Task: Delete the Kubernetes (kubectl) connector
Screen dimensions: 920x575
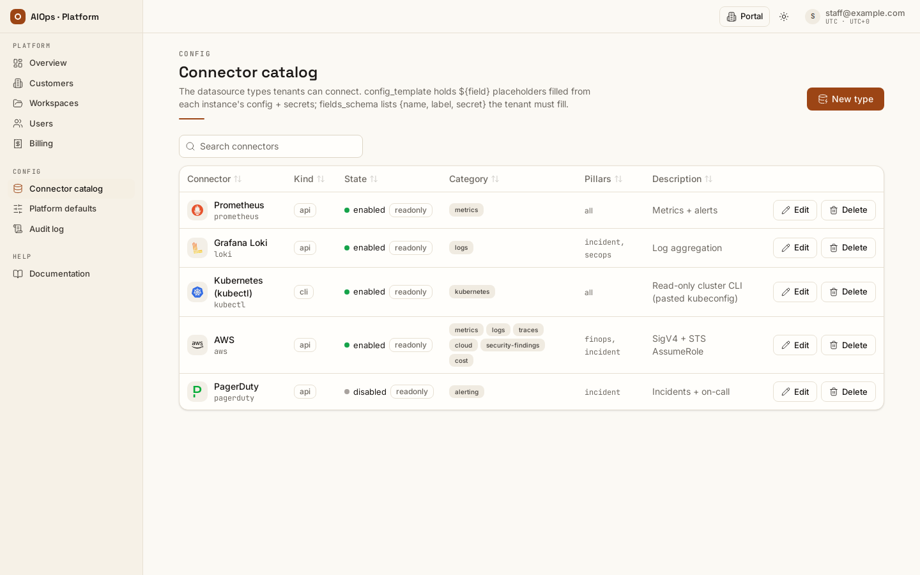Action: 848,292
